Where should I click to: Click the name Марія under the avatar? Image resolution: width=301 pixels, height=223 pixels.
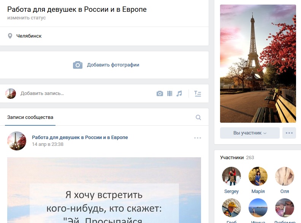[258, 191]
